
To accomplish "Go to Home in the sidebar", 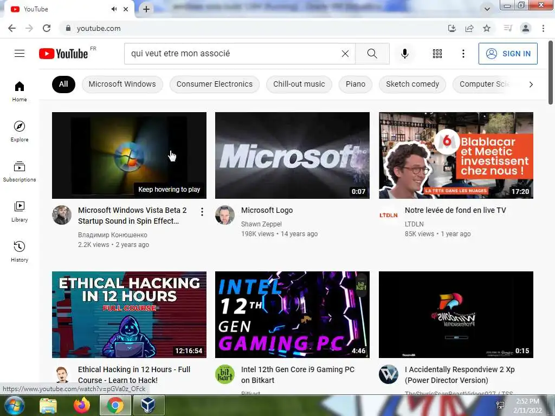I will click(x=20, y=91).
